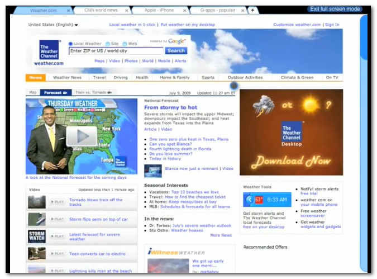The height and width of the screenshot is (279, 377).
Task: Open a new tab with the plus button
Action: pyautogui.click(x=252, y=10)
